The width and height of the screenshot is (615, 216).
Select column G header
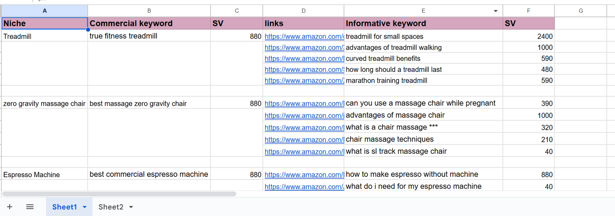(x=580, y=11)
